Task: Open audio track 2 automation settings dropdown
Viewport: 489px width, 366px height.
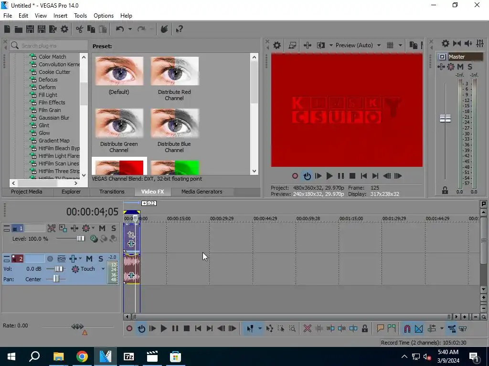Action: pos(80,259)
